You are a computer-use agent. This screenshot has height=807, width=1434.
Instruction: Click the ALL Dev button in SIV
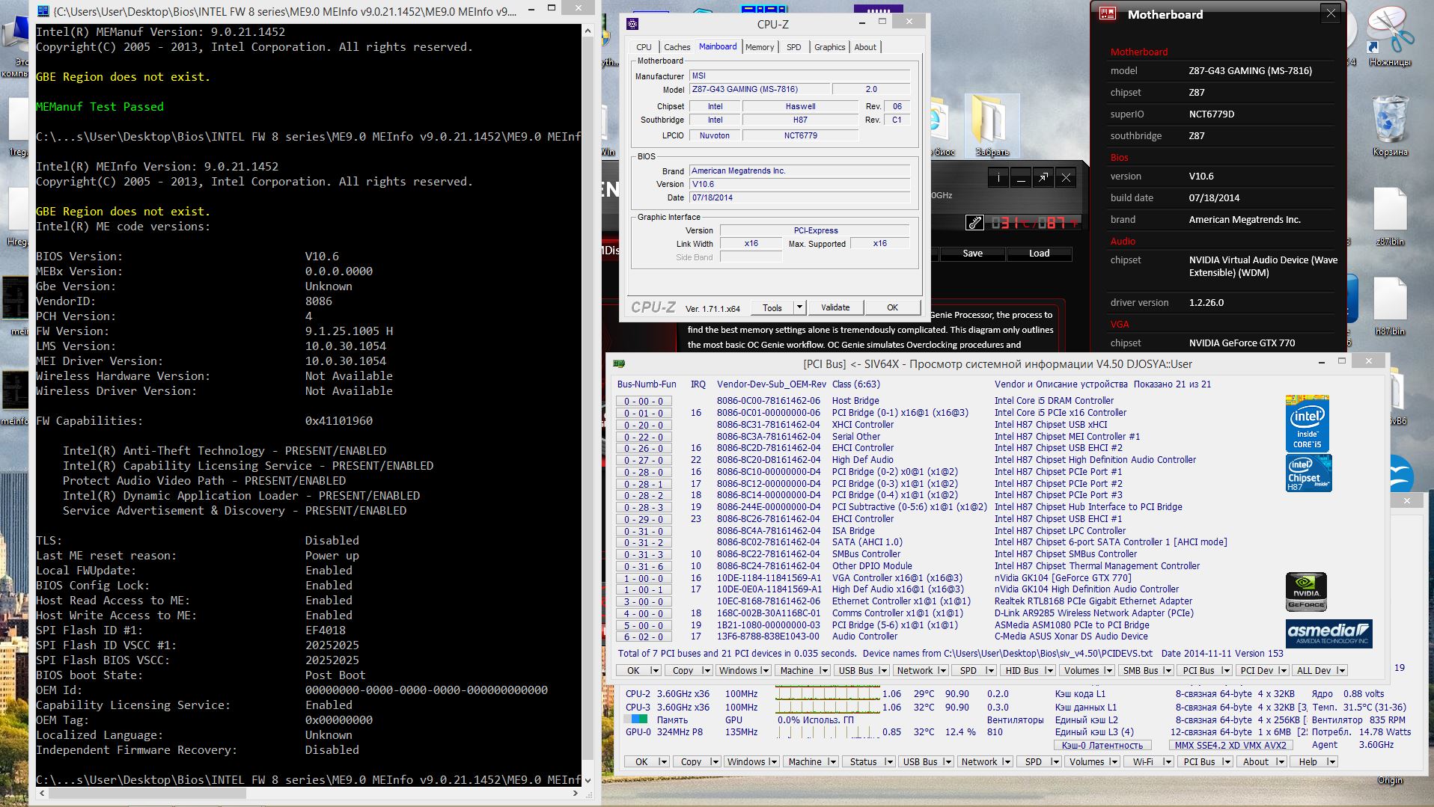point(1314,670)
